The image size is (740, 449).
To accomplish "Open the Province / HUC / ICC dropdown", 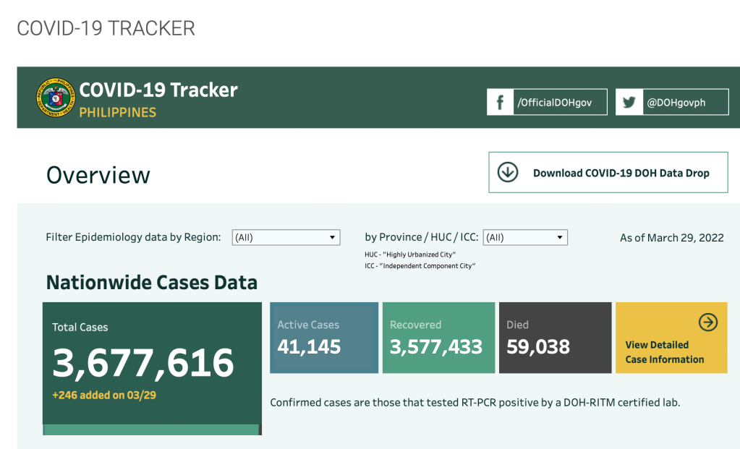I will pyautogui.click(x=524, y=237).
